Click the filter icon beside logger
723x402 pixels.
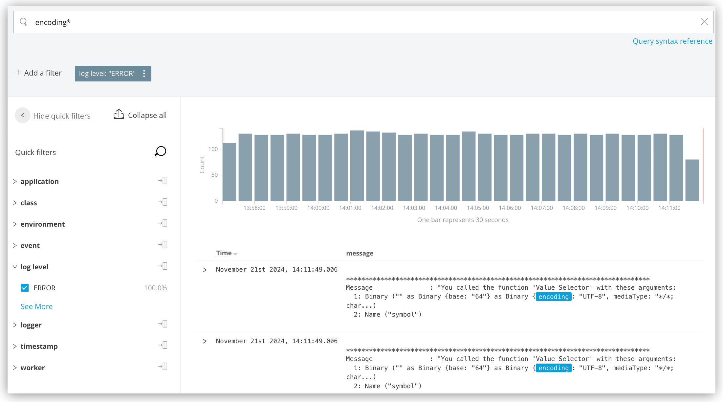tap(163, 324)
